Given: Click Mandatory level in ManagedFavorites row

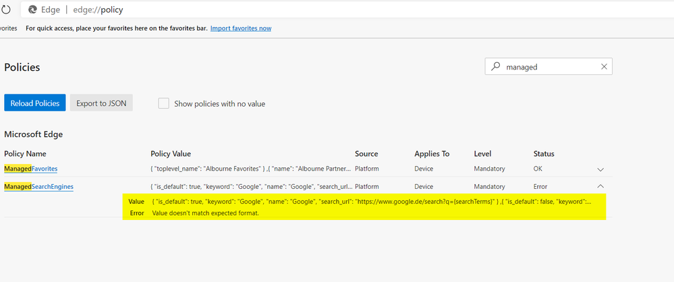Looking at the screenshot, I should 489,169.
